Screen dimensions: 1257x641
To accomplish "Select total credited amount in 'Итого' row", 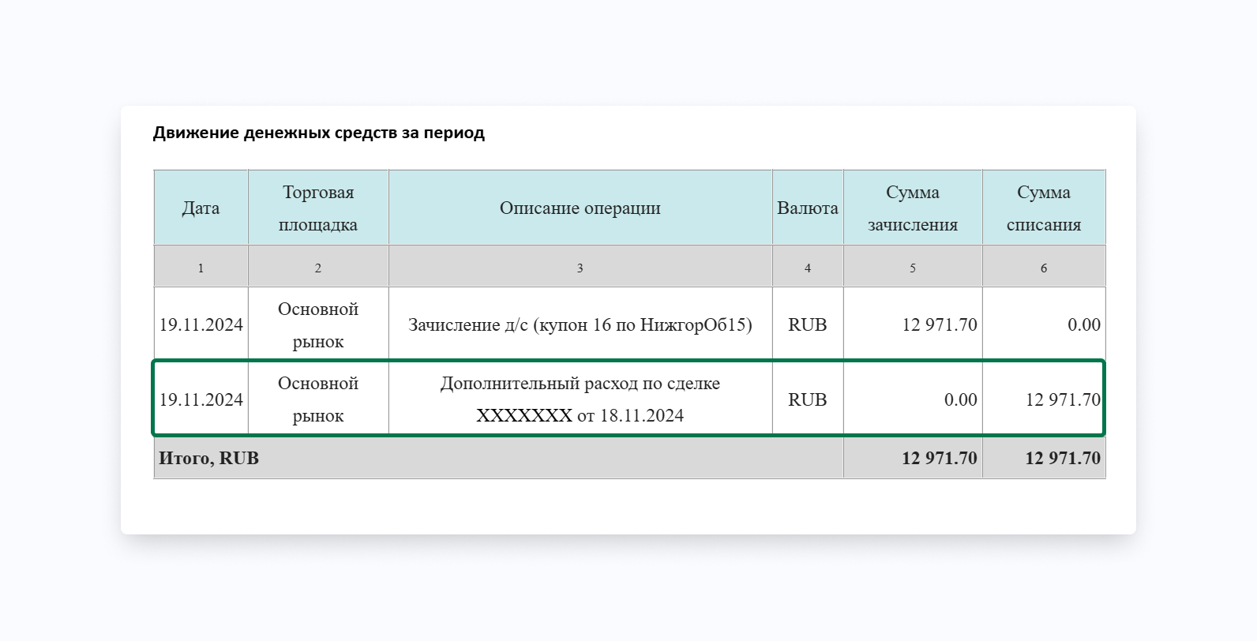I will coord(940,458).
